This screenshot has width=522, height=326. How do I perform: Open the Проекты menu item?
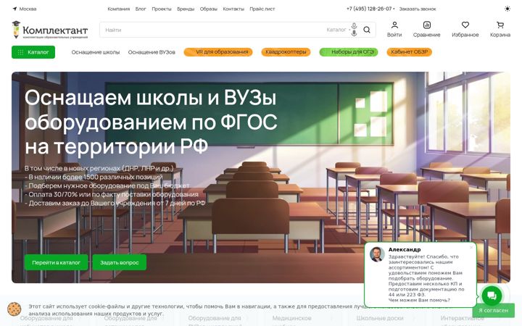point(162,9)
